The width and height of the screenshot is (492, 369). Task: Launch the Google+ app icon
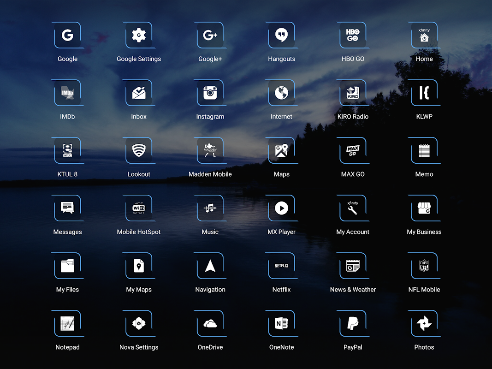point(210,35)
